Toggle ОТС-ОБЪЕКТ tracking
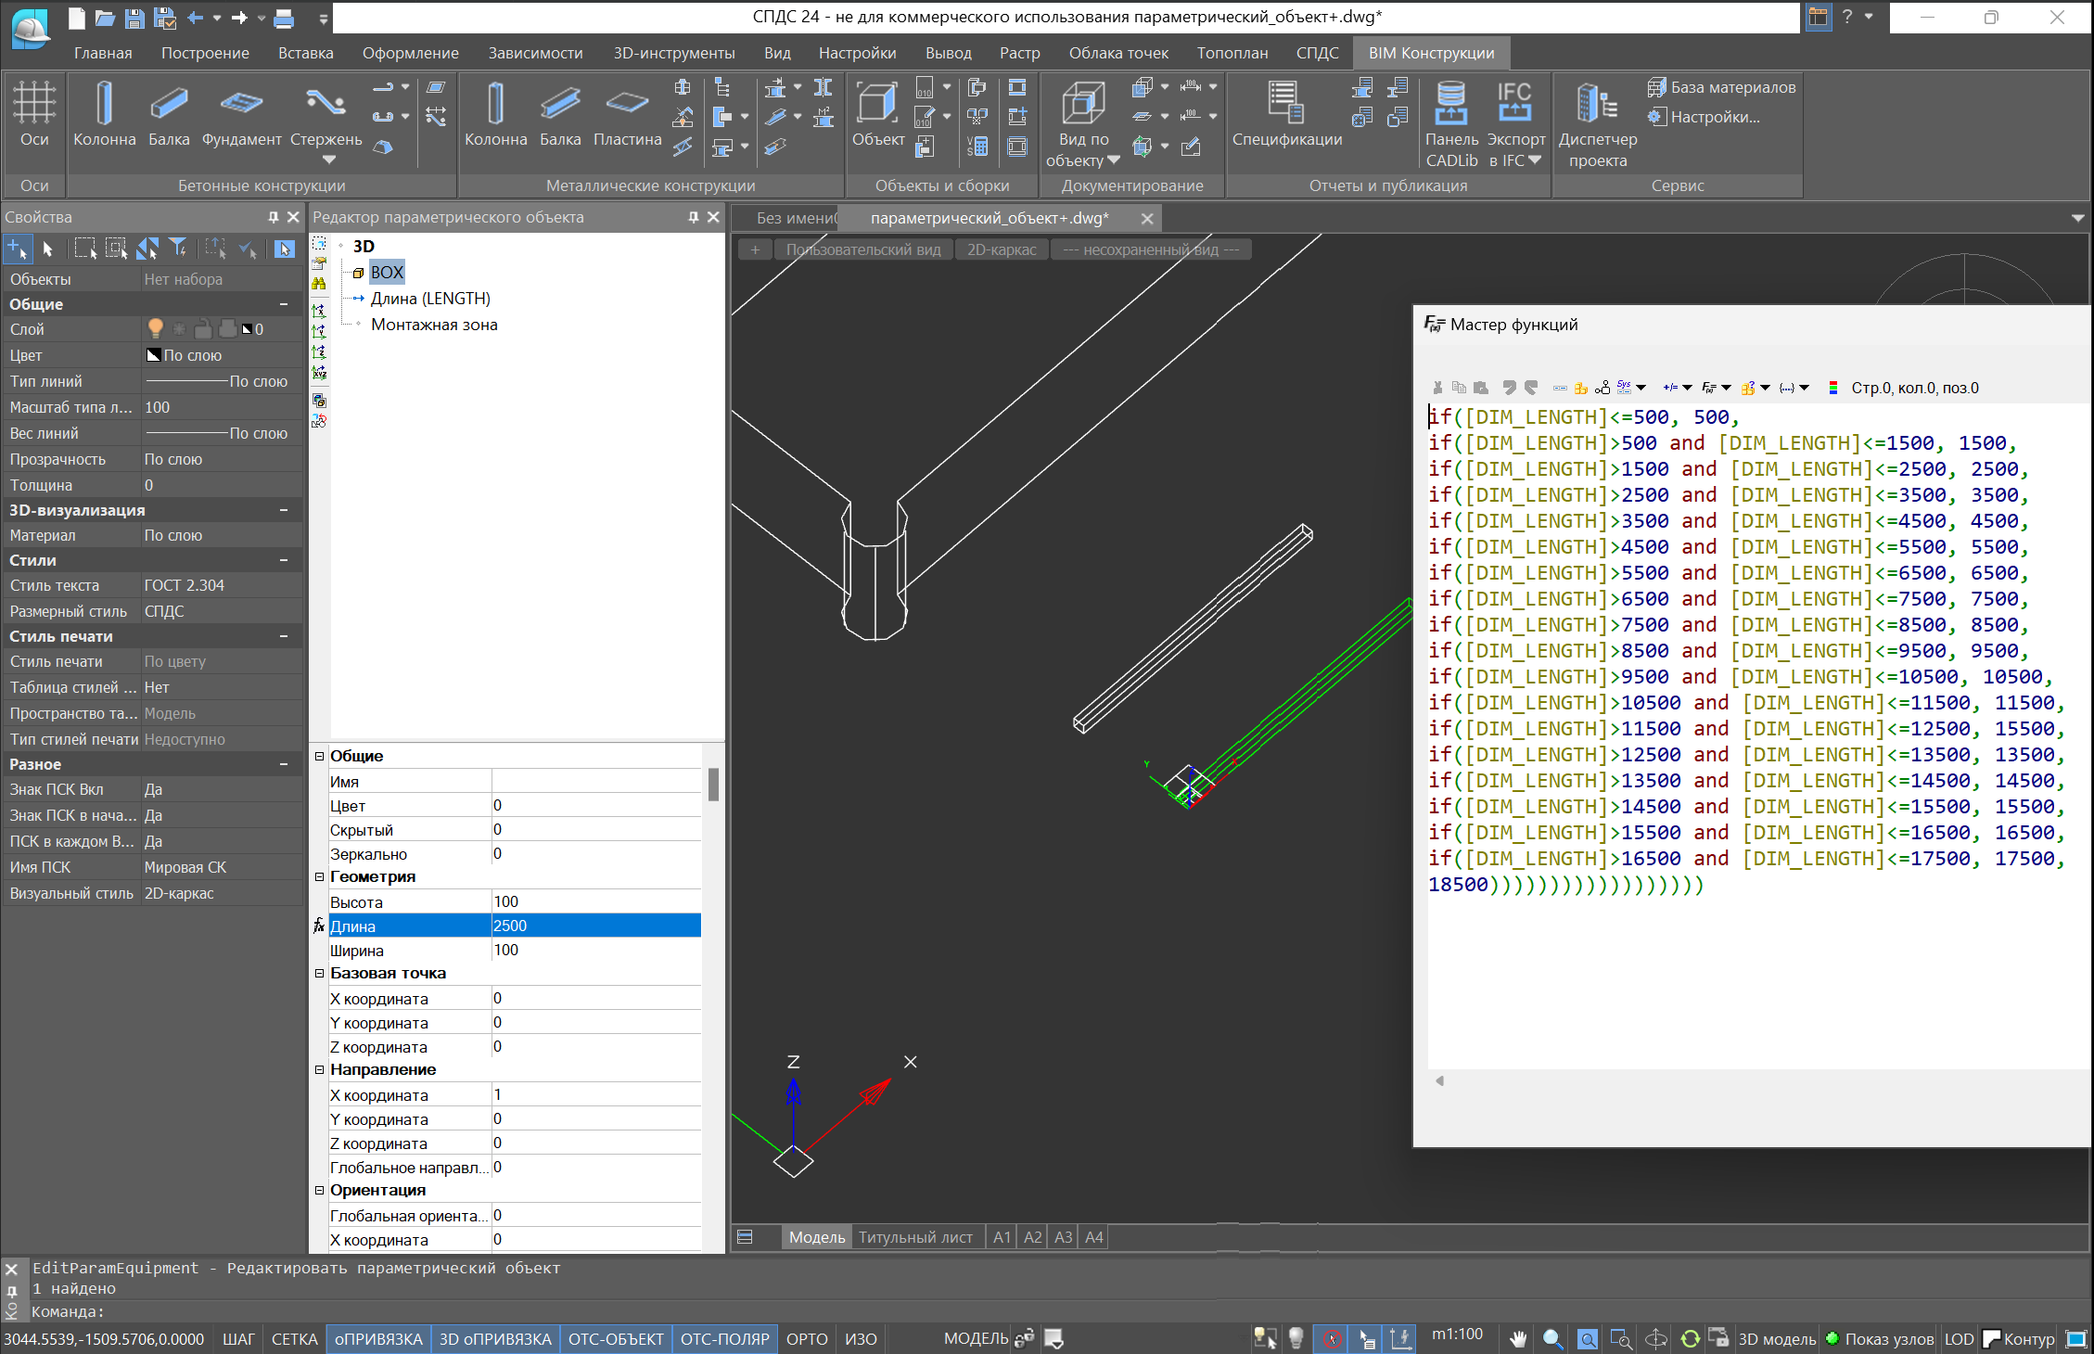 [x=616, y=1339]
